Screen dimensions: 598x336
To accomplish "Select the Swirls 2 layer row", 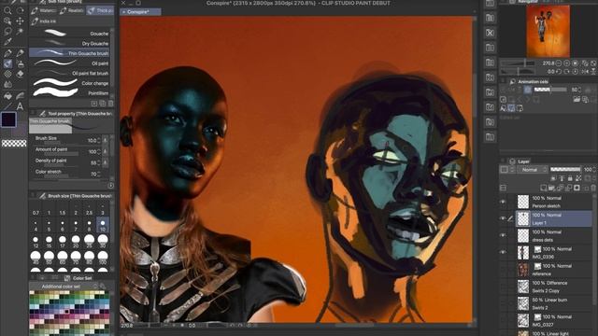I will point(554,303).
